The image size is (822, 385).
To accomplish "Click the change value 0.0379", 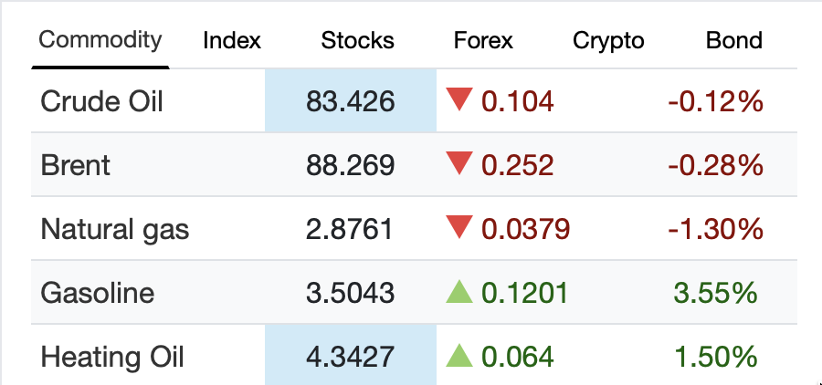I will click(x=526, y=229).
